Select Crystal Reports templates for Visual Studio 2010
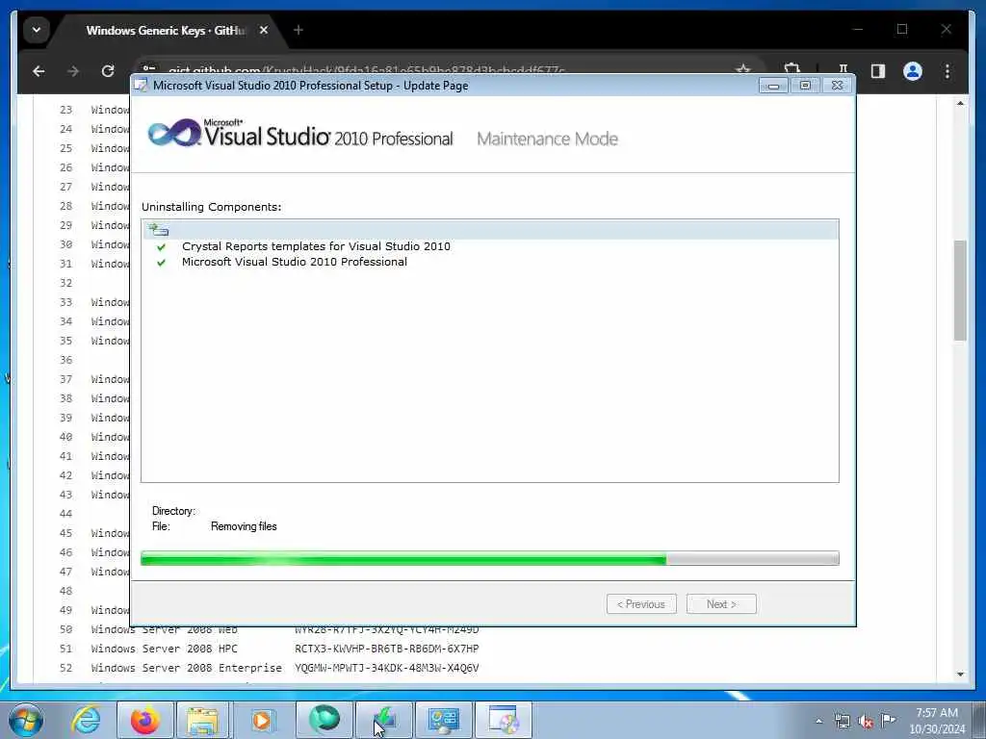This screenshot has width=986, height=739. pos(316,246)
